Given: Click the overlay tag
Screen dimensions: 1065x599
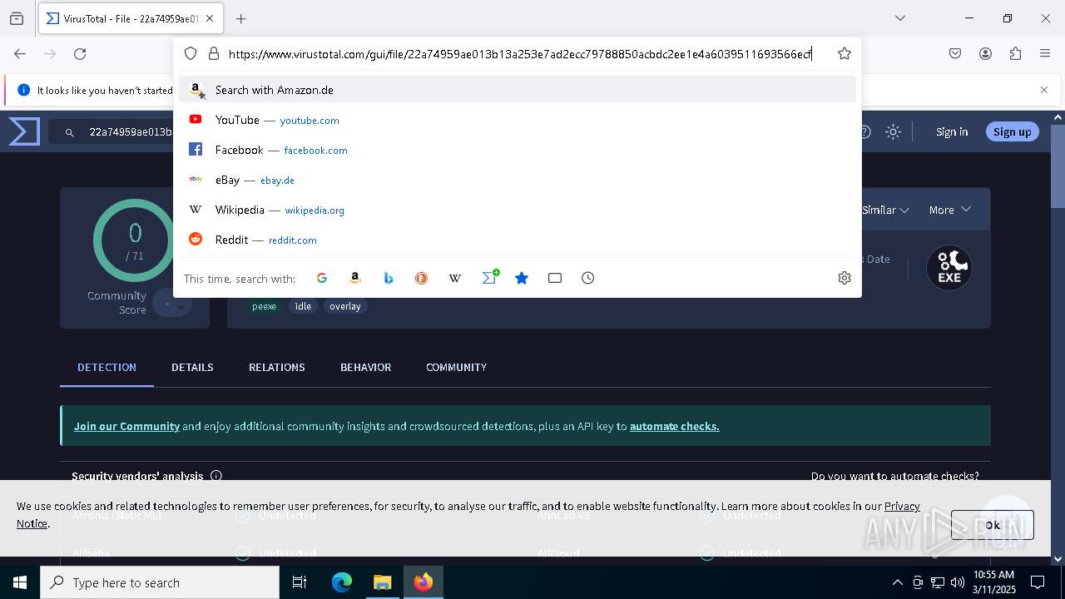Looking at the screenshot, I should click(344, 306).
